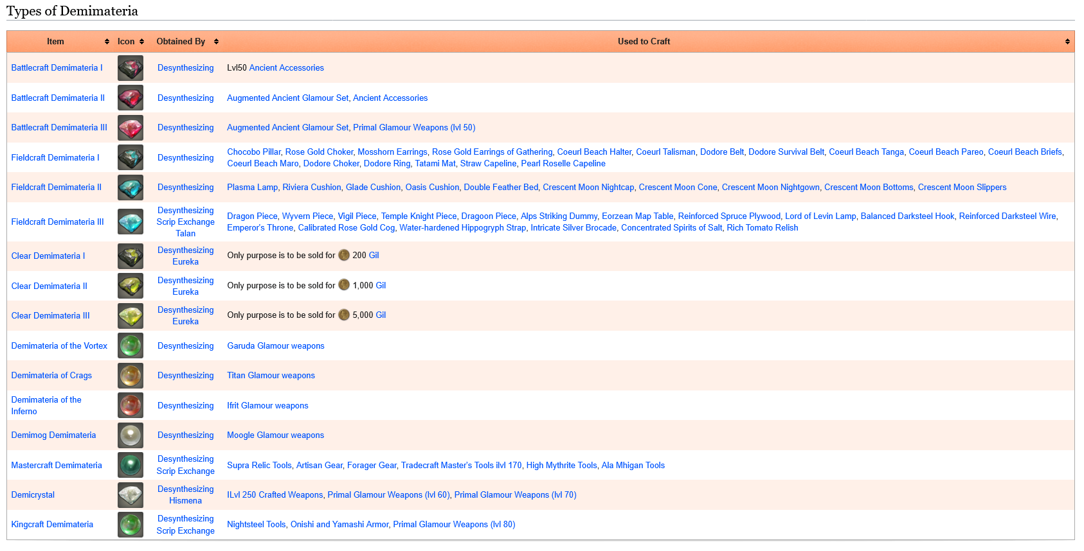Open the Fieldcraft Demimateria II icon image
This screenshot has height=551, width=1084.
coord(131,188)
